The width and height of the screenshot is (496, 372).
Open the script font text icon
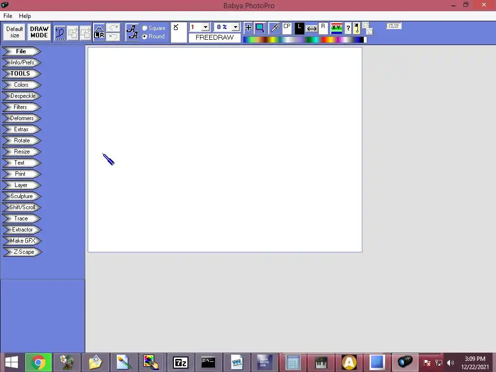[132, 32]
